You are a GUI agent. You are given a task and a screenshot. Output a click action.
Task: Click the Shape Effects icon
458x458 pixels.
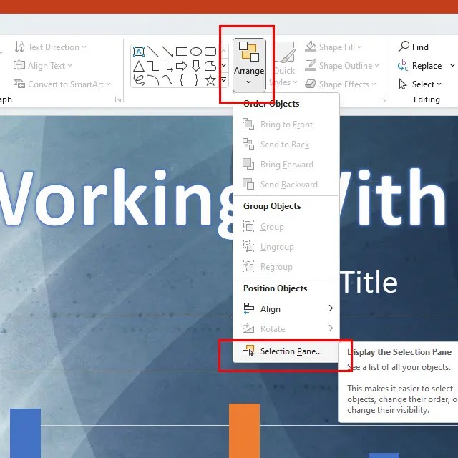311,84
